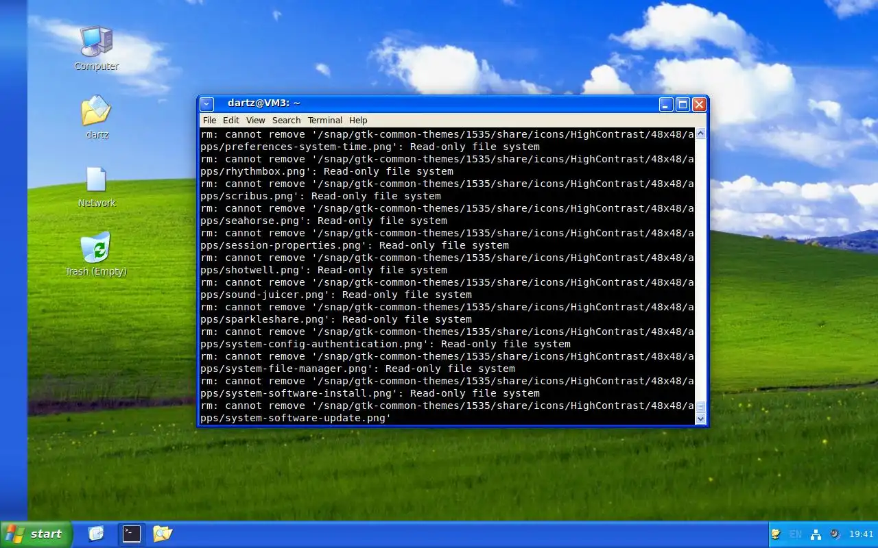
Task: Minimize the dartz@VM3 terminal window
Action: (666, 104)
